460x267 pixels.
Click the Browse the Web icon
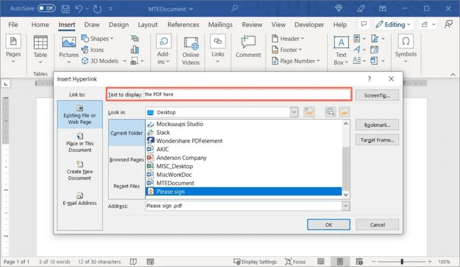coord(330,112)
